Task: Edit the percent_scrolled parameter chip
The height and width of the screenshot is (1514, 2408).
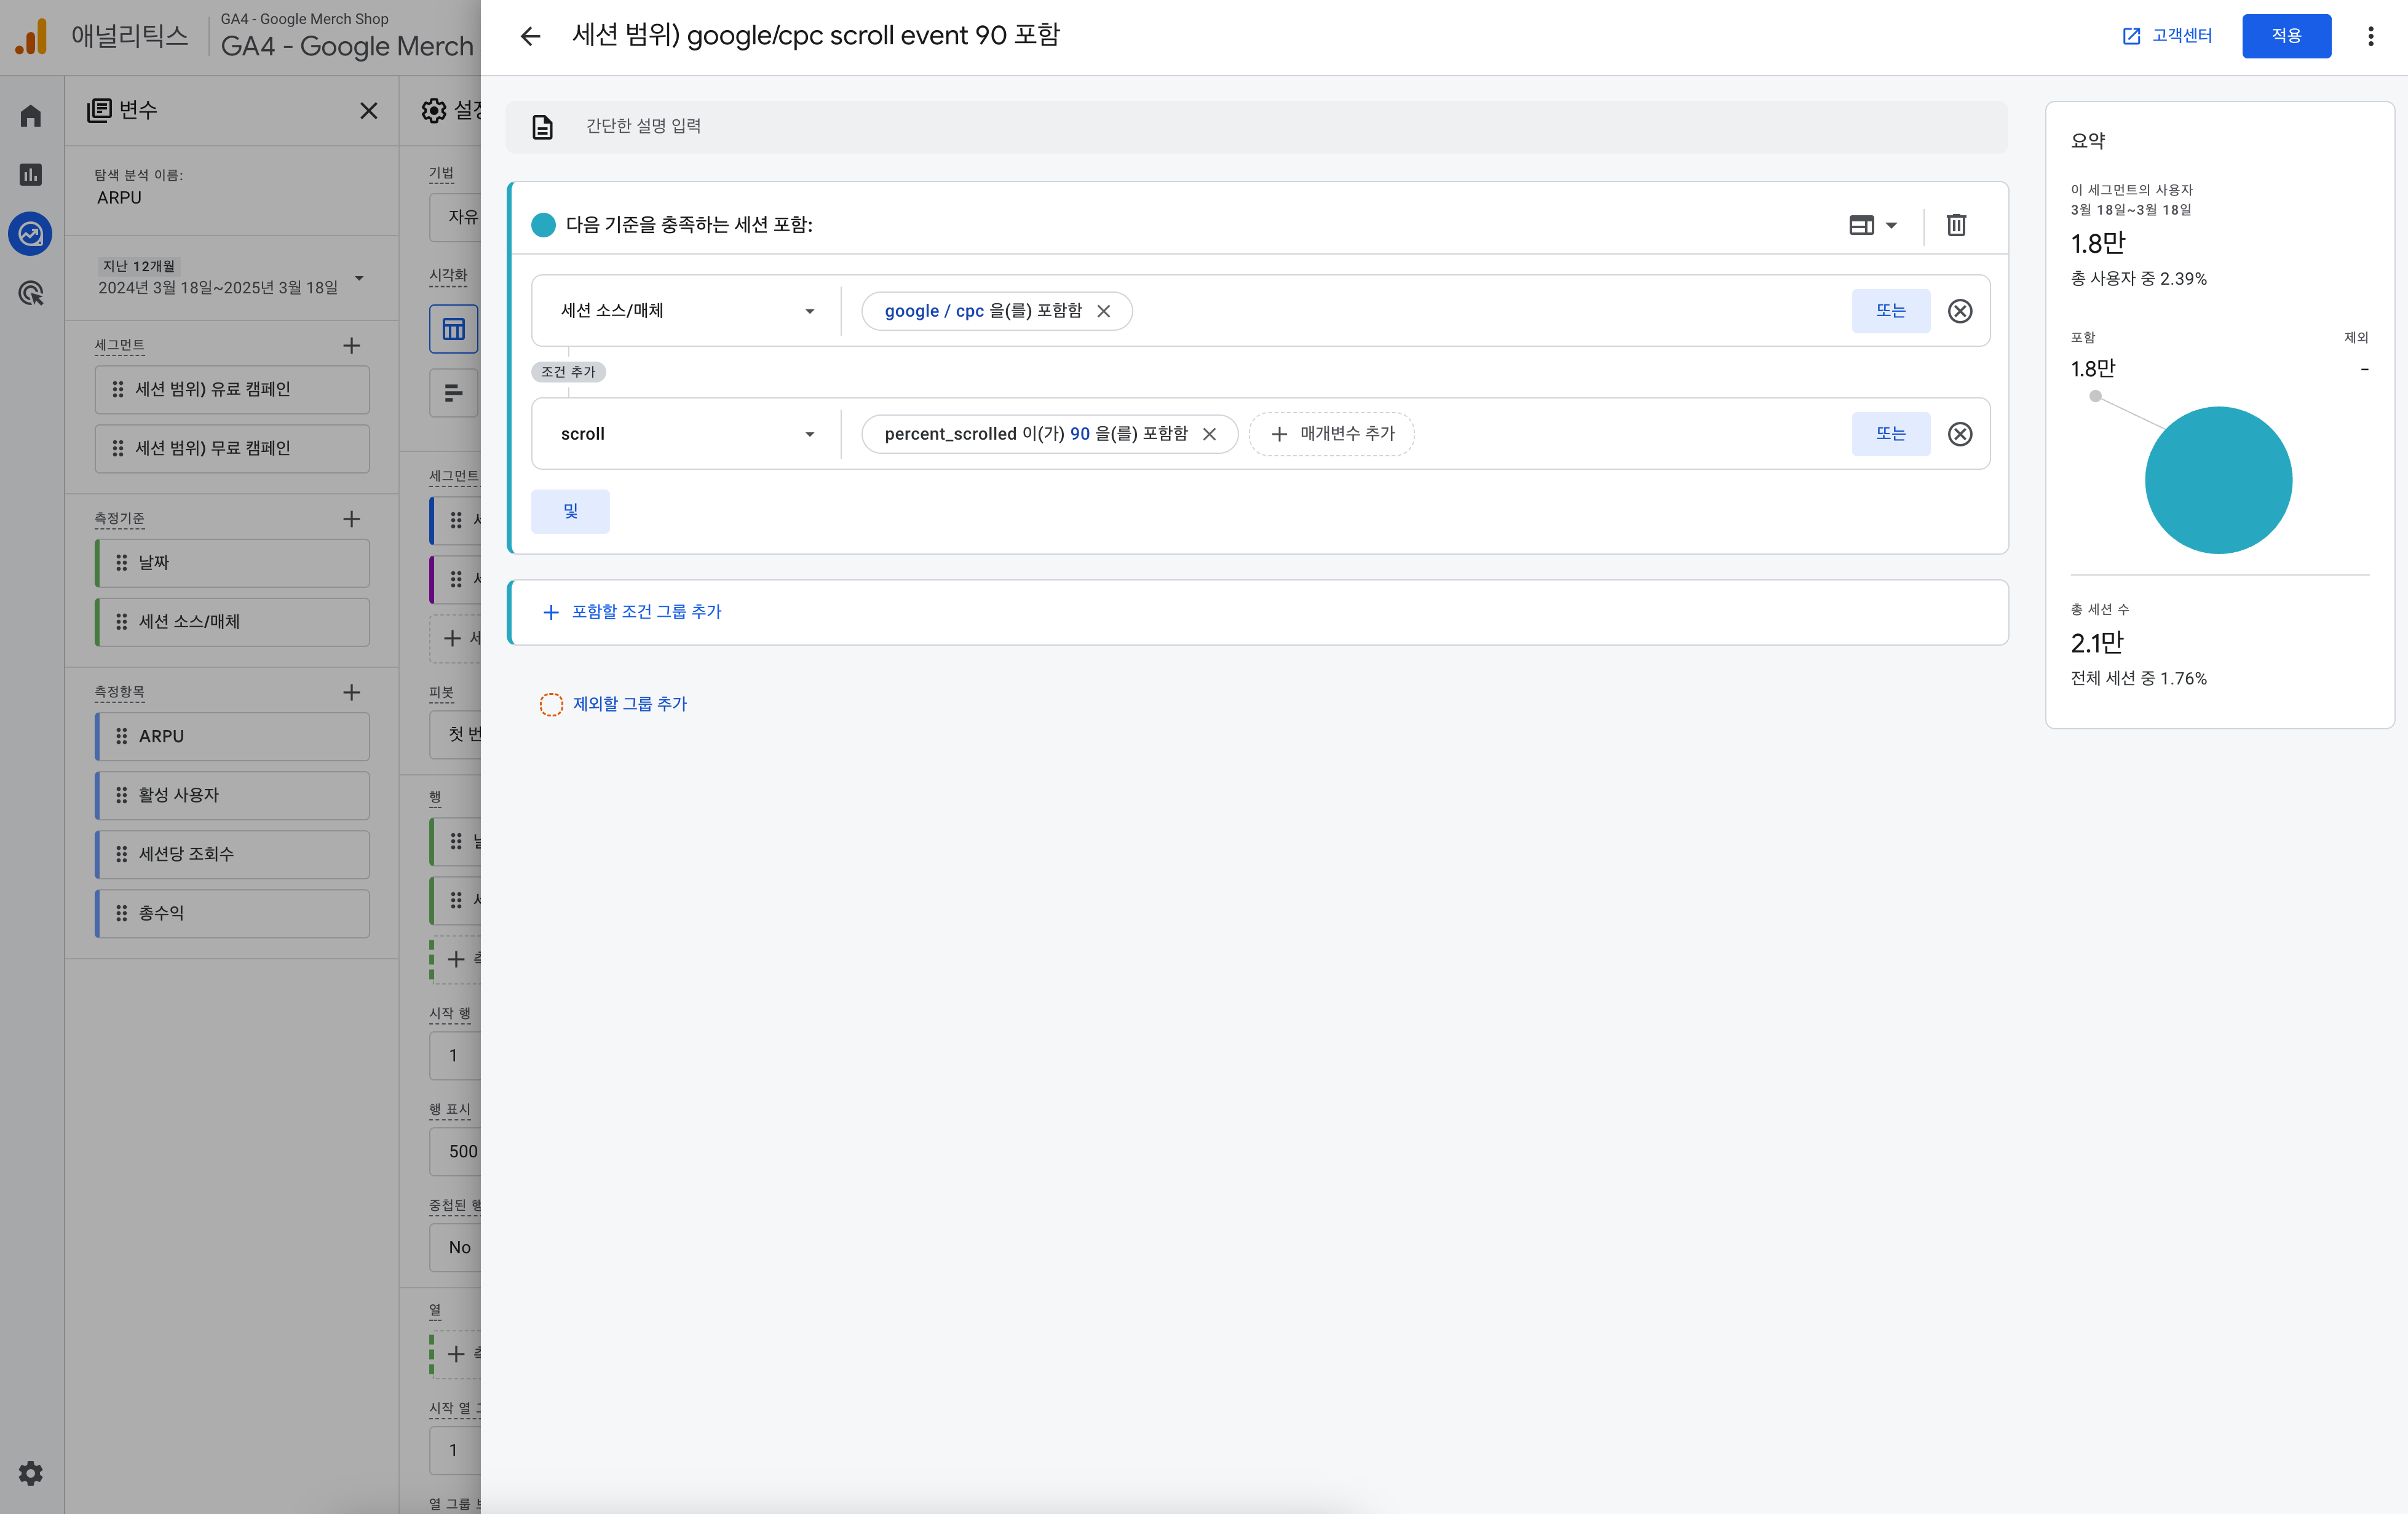Action: tap(1036, 434)
